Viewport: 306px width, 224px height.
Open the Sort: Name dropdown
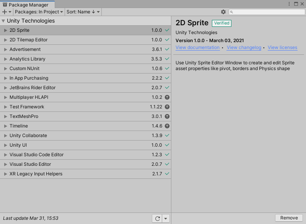pyautogui.click(x=83, y=12)
